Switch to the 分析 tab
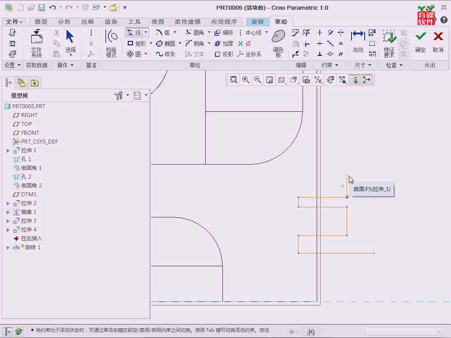The height and width of the screenshot is (338, 451). coord(64,22)
